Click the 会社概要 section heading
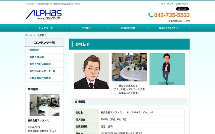The image size is (215, 134). pyautogui.click(x=80, y=102)
